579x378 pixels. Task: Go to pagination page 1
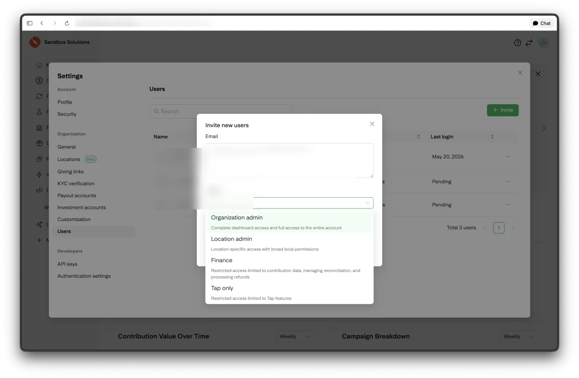[498, 228]
